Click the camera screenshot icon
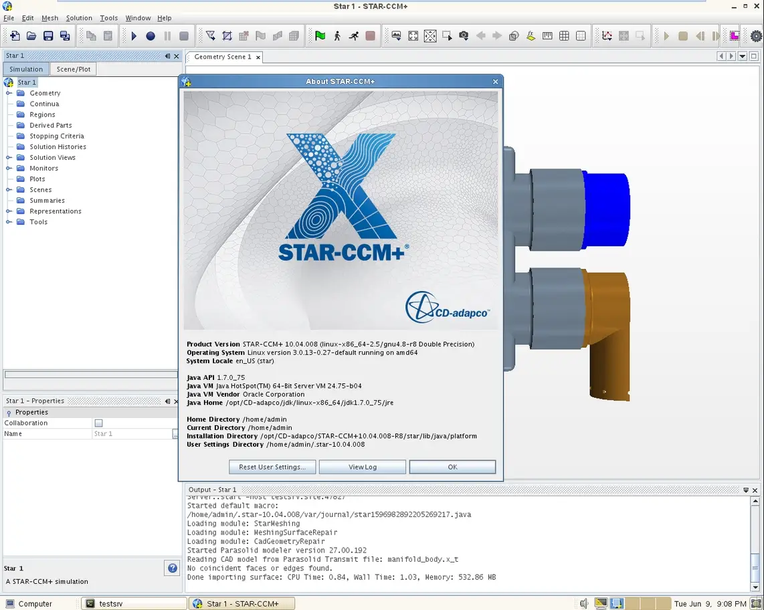 click(464, 35)
